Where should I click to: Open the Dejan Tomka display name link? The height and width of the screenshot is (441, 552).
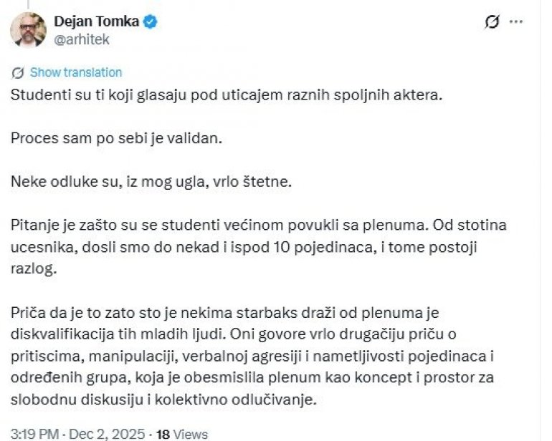[x=97, y=22]
